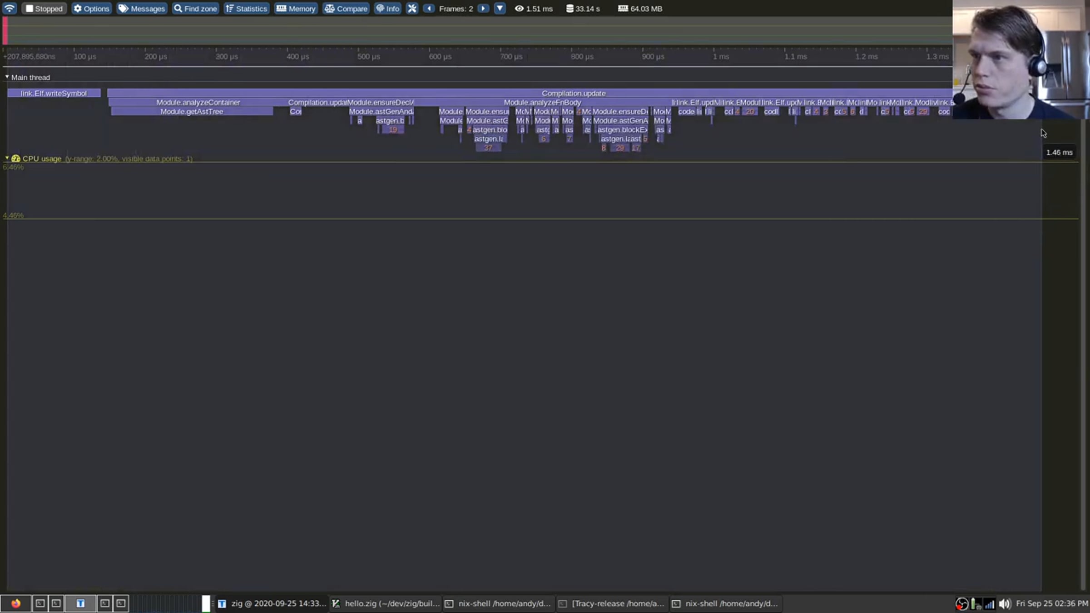Screen dimensions: 1090x613
Task: Open the frame set dropdown arrow
Action: [500, 8]
